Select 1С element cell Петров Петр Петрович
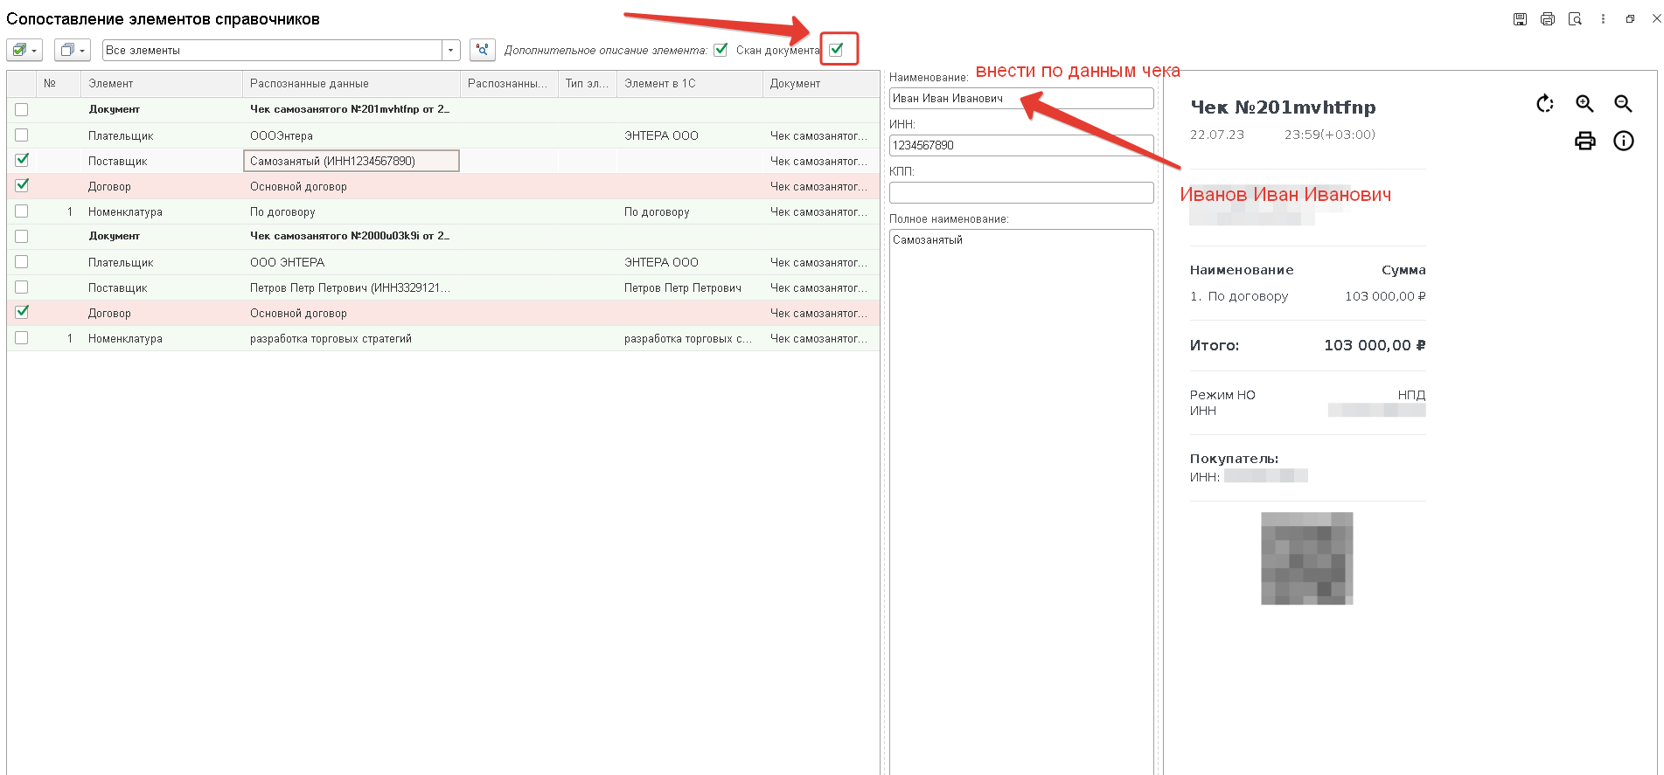1664x775 pixels. [690, 287]
